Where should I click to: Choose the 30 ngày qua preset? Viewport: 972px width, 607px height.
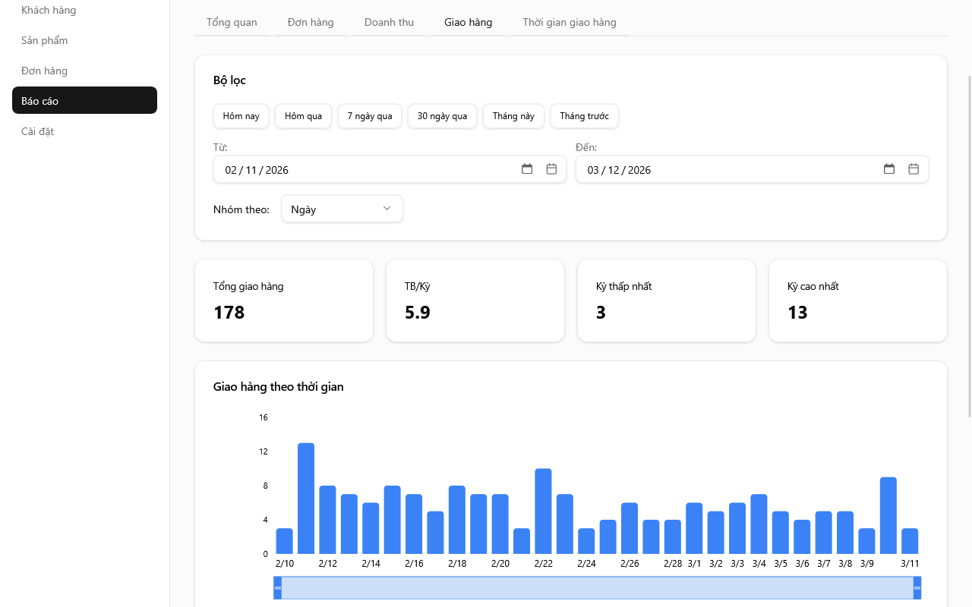pos(442,116)
